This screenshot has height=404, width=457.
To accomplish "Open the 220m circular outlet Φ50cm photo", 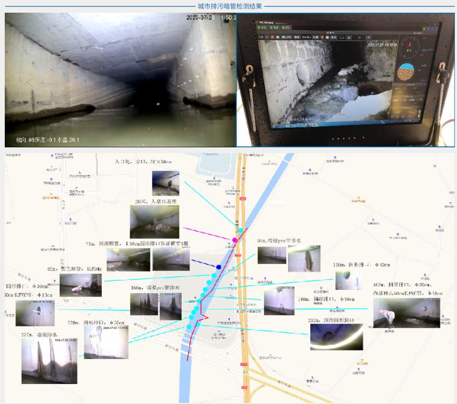I will pos(106,342).
